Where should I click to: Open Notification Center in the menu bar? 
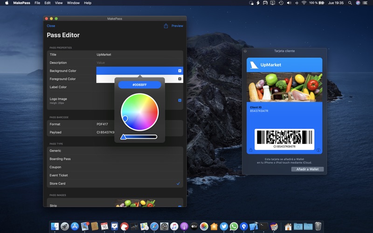tap(365, 3)
